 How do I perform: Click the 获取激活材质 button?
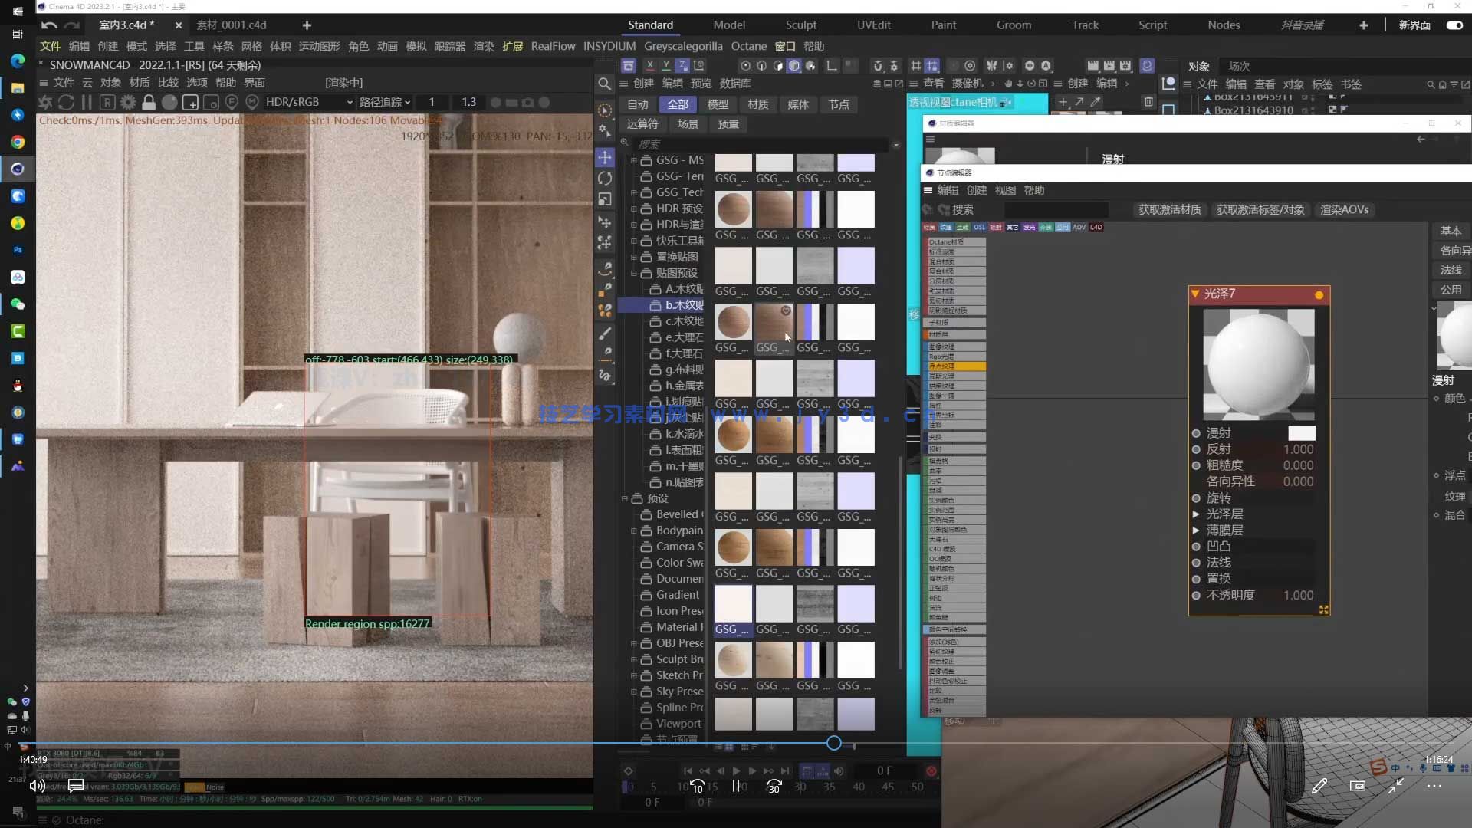tap(1169, 209)
